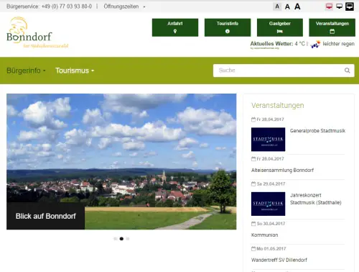Select the middle monitor contrast icon
Screen dimensions: 359x272
339,6
